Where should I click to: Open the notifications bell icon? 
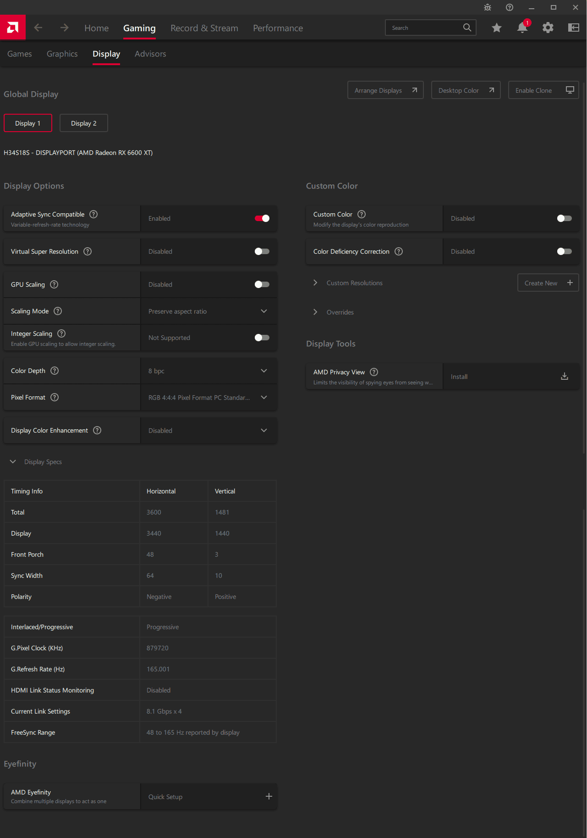pos(522,28)
